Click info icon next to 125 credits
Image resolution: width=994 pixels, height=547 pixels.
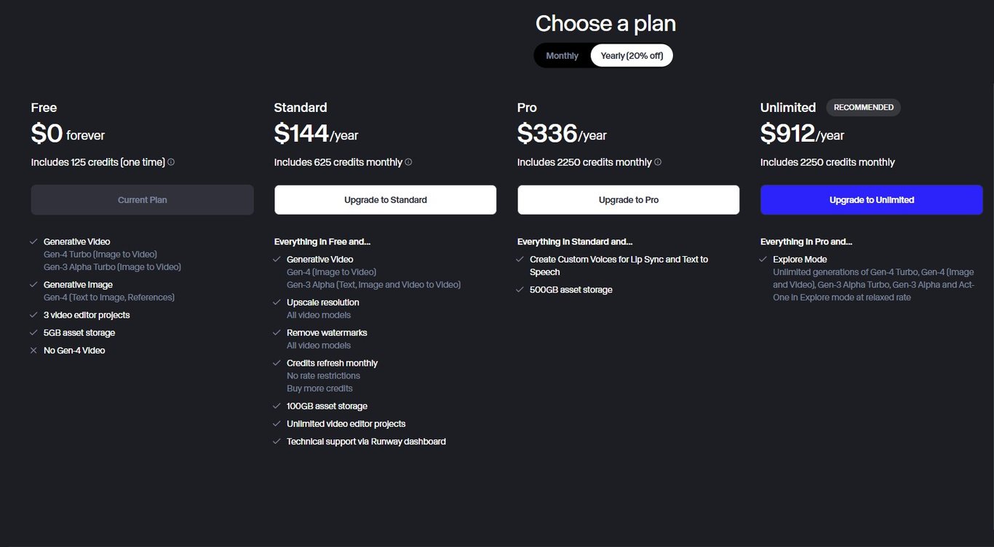click(x=171, y=162)
